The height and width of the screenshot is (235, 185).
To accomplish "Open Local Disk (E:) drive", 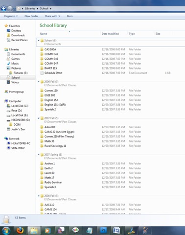I will [x=20, y=115].
